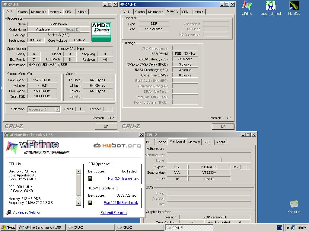Click the Multiplier x 10.5 field
The width and height of the screenshot is (309, 232).
[x=42, y=85]
